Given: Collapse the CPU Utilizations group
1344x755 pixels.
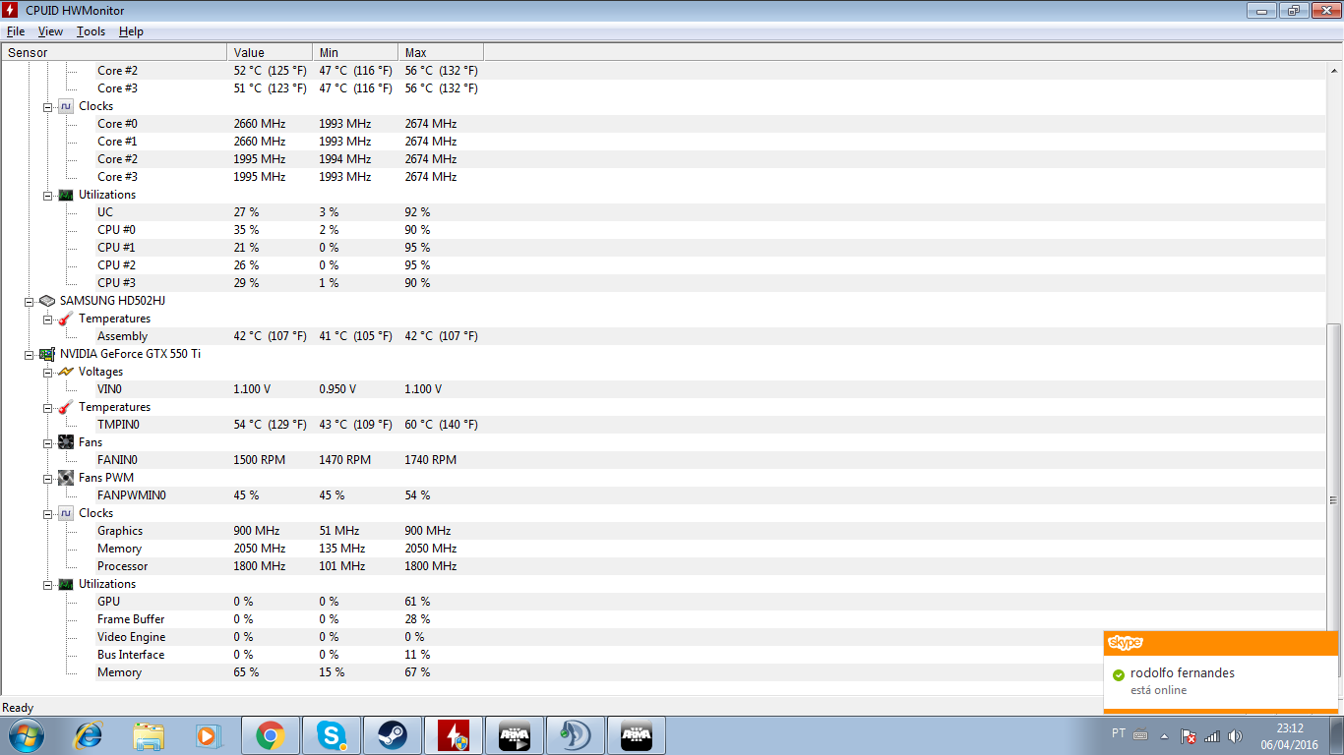Looking at the screenshot, I should (47, 195).
